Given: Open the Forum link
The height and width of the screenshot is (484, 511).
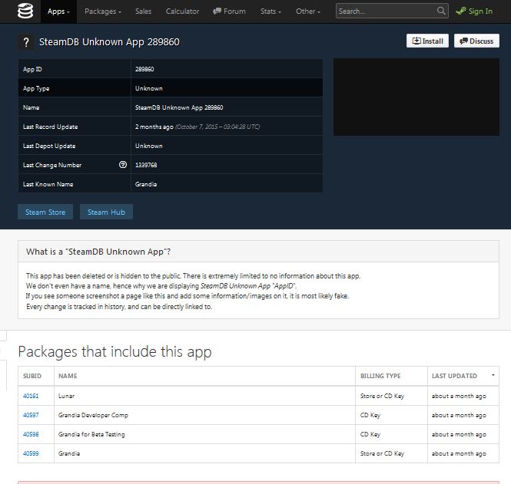Looking at the screenshot, I should tap(229, 12).
